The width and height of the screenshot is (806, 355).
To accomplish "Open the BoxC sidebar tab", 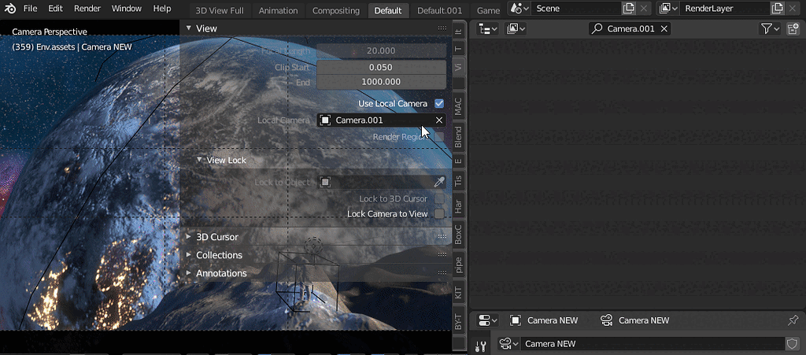I will click(459, 235).
